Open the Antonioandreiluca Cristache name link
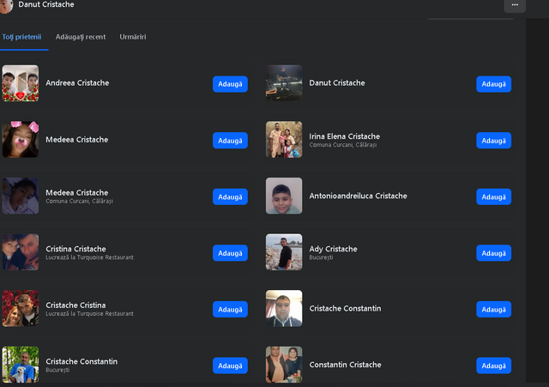Screen dimensions: 549x387 pos(359,196)
